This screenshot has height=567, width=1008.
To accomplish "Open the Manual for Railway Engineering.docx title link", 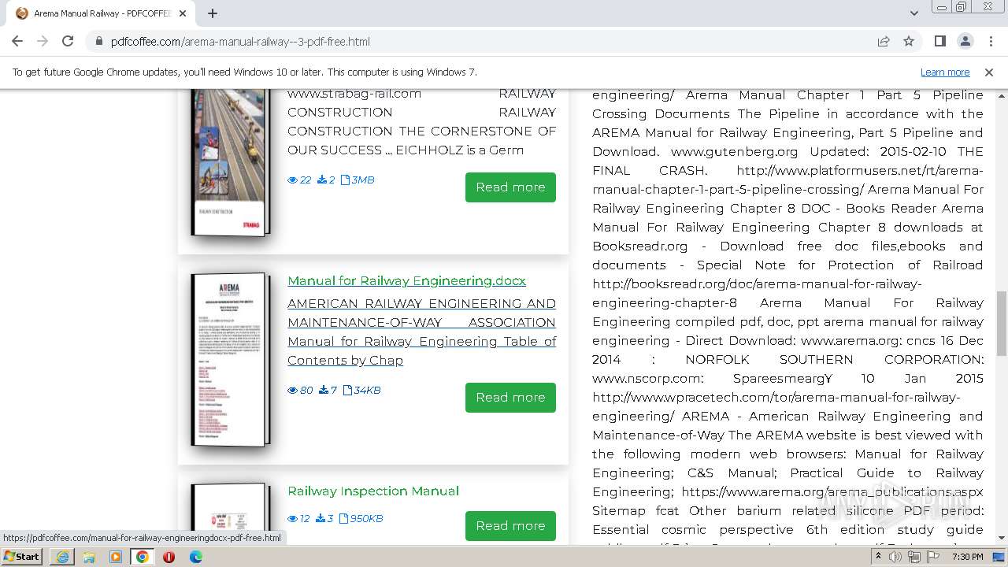I will (x=406, y=281).
